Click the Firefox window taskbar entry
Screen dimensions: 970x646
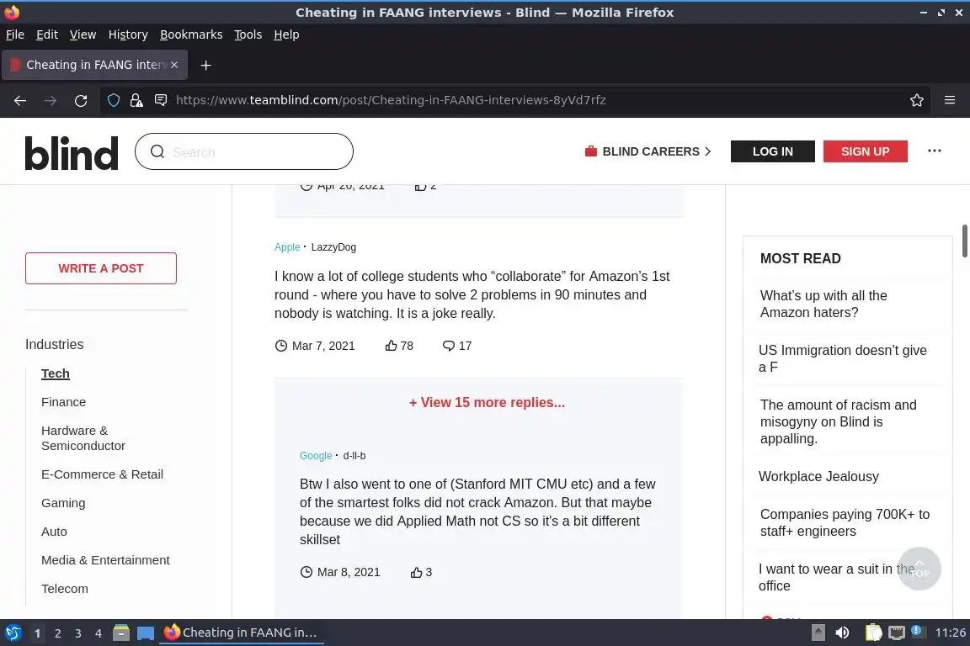[x=242, y=633]
